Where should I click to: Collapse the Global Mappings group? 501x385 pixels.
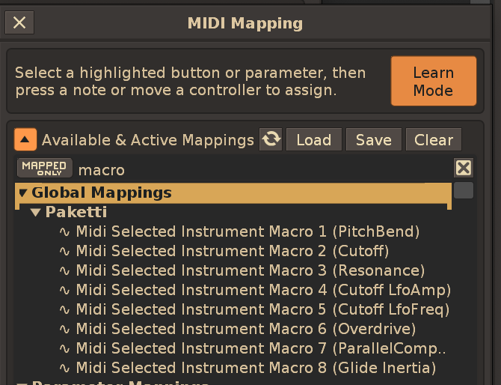coord(22,192)
